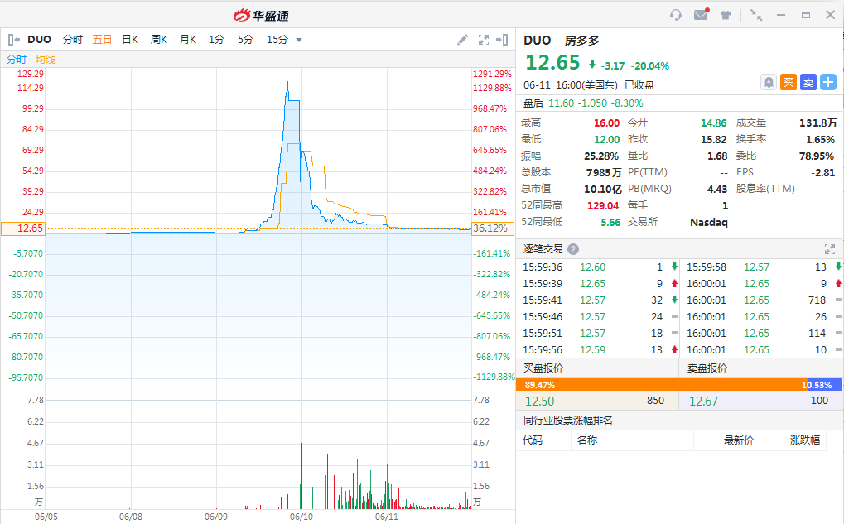Click the 买盘报价 bid header
844x524 pixels.
tap(543, 368)
